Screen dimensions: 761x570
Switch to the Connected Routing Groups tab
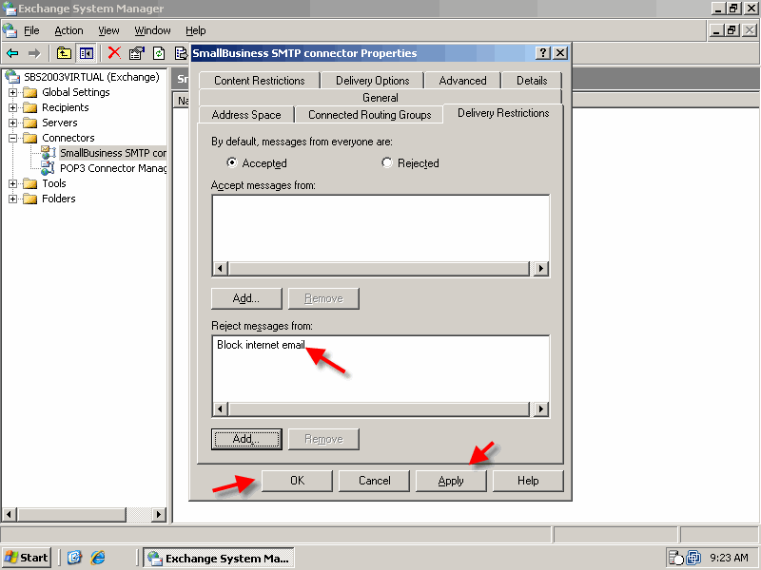click(x=369, y=115)
